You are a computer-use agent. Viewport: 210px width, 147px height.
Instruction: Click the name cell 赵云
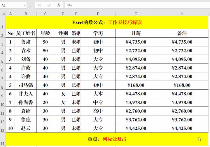pos(26,128)
